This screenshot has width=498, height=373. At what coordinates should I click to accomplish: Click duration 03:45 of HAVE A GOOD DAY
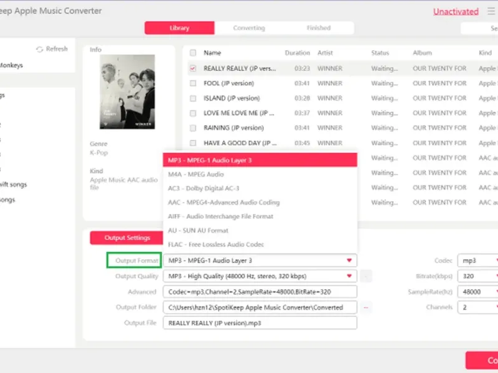click(302, 143)
